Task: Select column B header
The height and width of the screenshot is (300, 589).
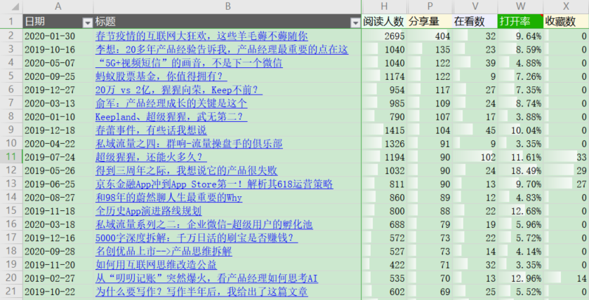Action: click(227, 6)
